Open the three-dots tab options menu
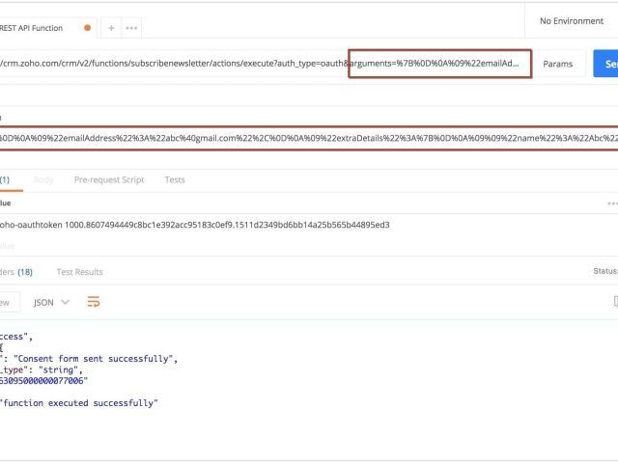618x463 pixels. pos(131,28)
